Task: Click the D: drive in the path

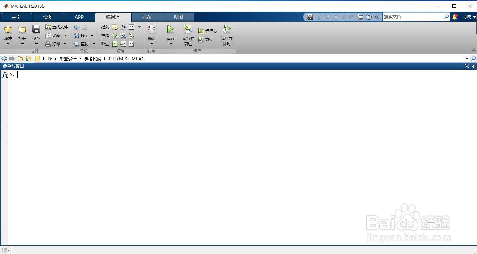Action: click(x=50, y=59)
